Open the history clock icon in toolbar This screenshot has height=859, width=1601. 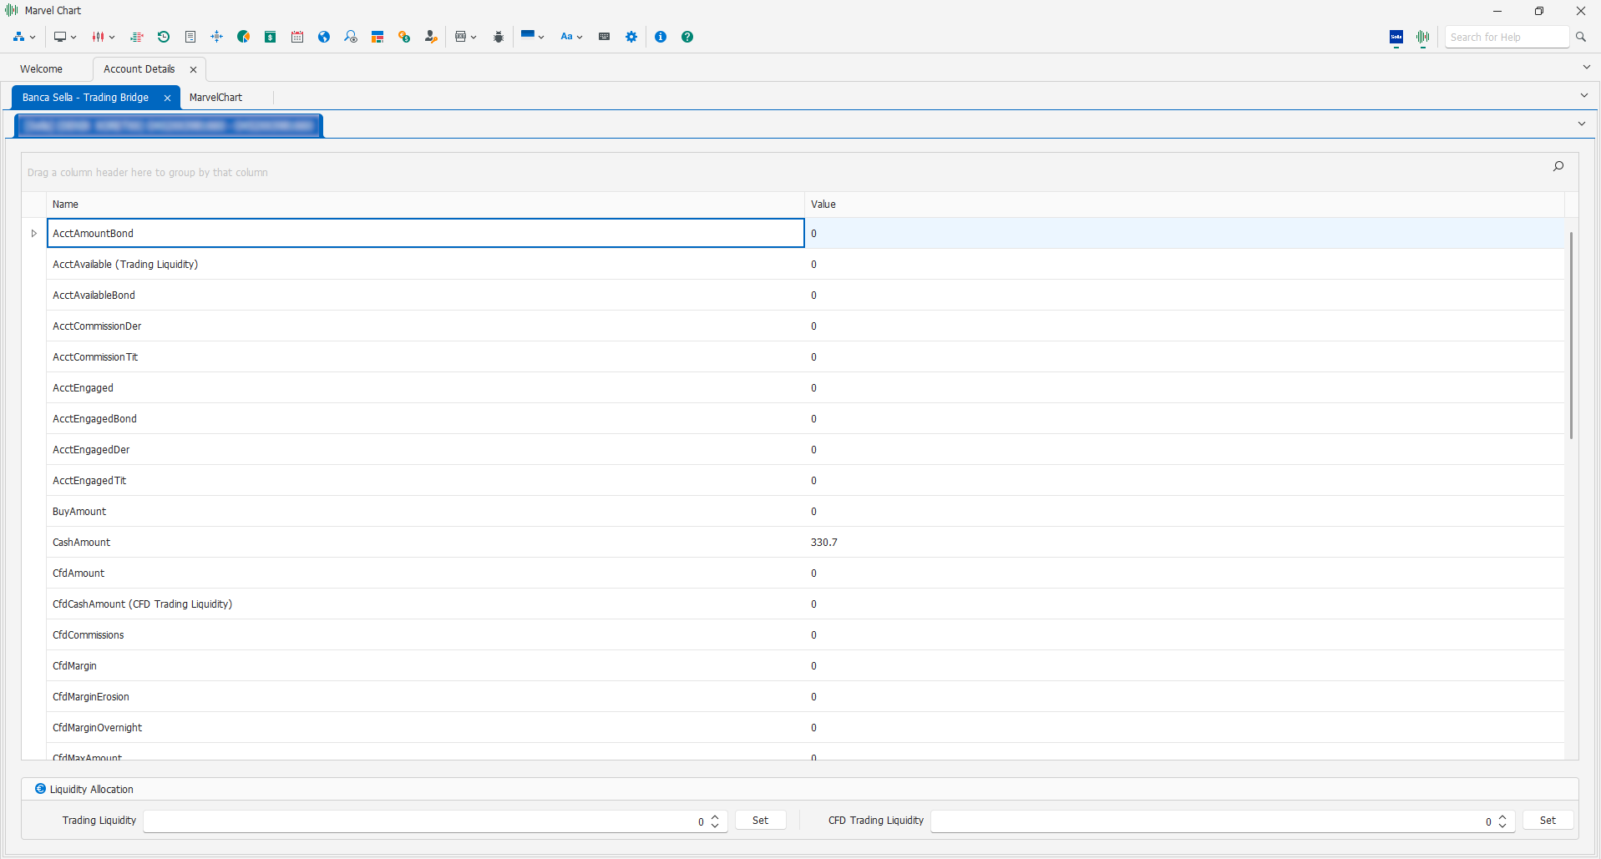click(x=164, y=37)
